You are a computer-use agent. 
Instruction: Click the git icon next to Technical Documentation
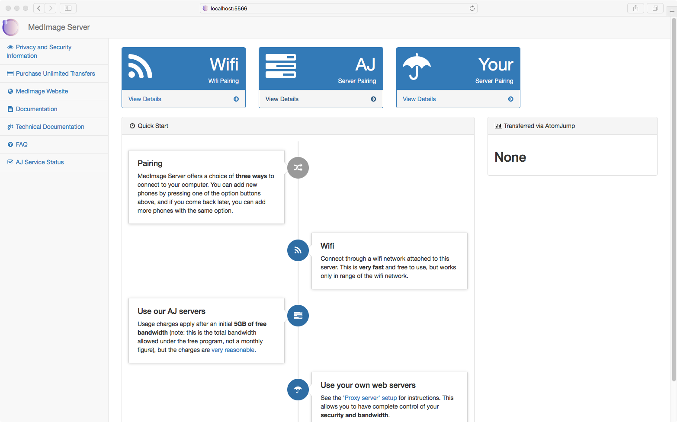pyautogui.click(x=10, y=127)
